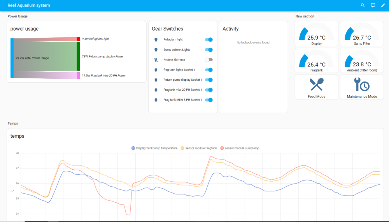Image resolution: width=389 pixels, height=222 pixels.
Task: Toggle frag tank lights Socket 1 switch
Action: 209,70
